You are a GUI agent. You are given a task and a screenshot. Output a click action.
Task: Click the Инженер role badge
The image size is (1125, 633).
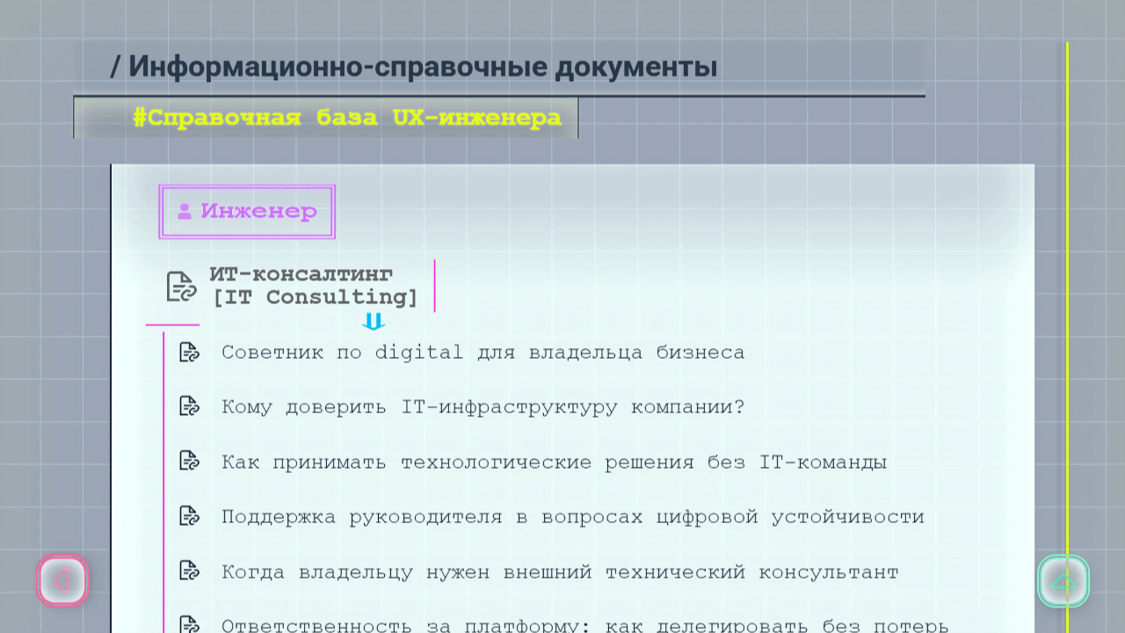247,211
